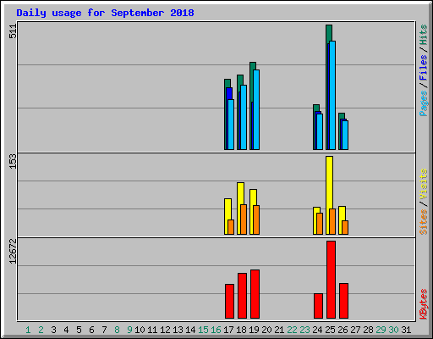
Task: Click day 25 on the x-axis
Action: point(330,330)
